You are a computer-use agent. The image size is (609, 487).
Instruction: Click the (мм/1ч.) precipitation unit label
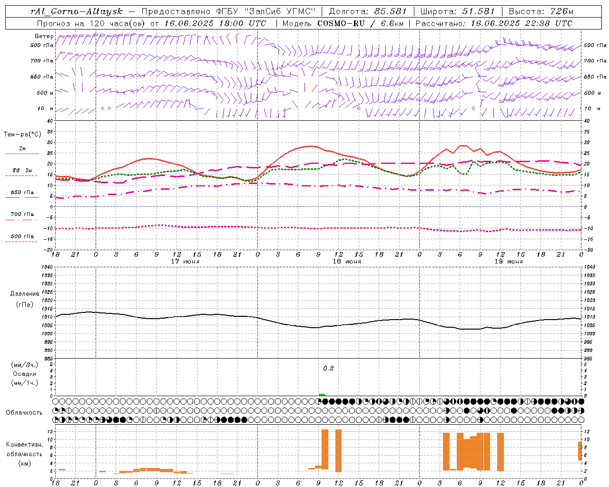pyautogui.click(x=25, y=383)
